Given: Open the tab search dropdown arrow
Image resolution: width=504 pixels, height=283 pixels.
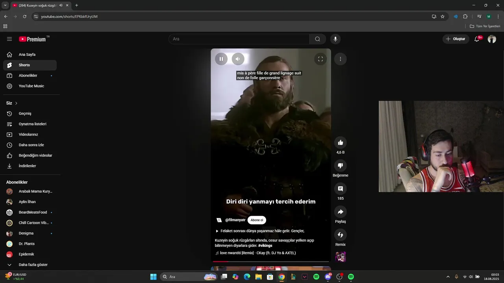Looking at the screenshot, I should coord(5,5).
